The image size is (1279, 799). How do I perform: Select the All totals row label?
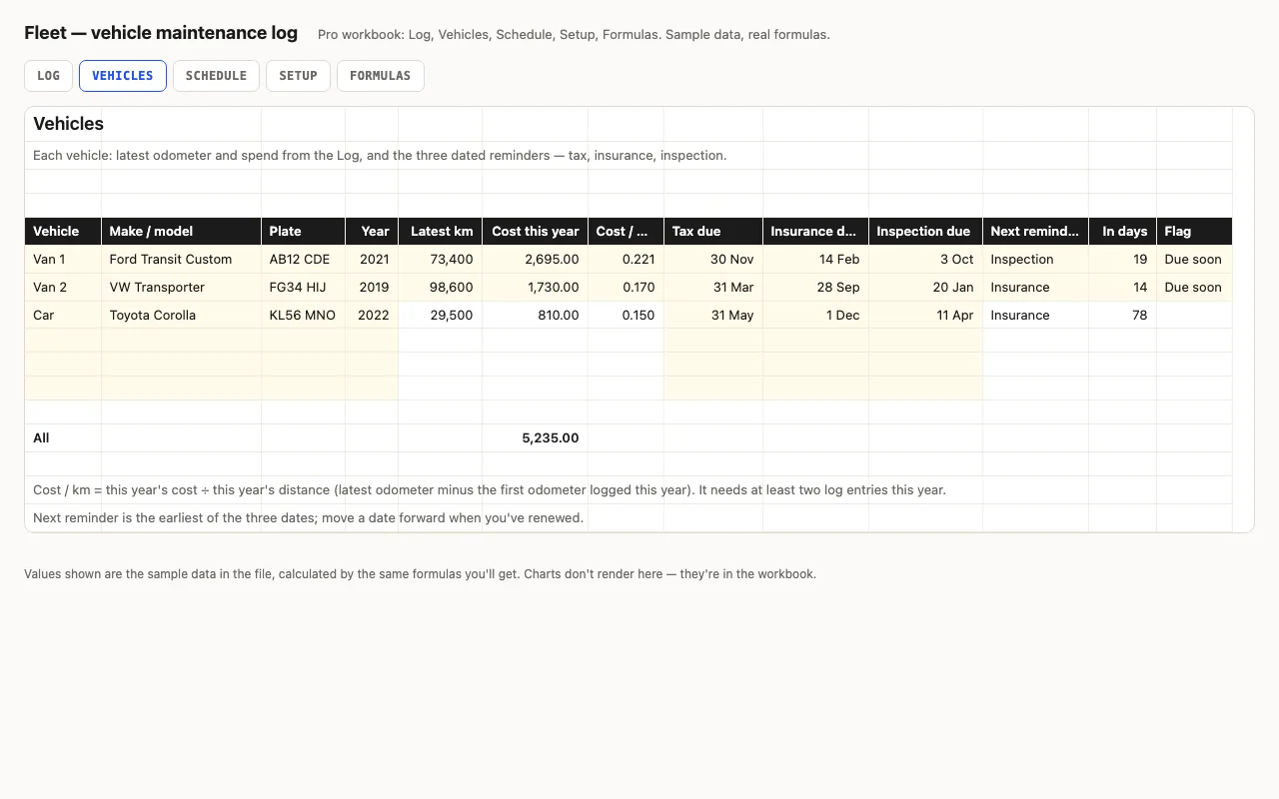[63, 437]
